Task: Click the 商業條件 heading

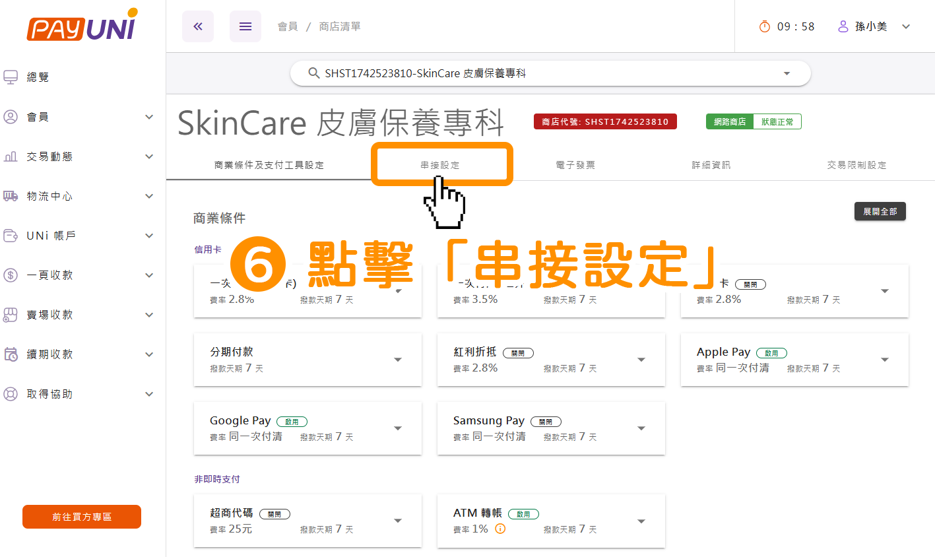Action: click(219, 218)
